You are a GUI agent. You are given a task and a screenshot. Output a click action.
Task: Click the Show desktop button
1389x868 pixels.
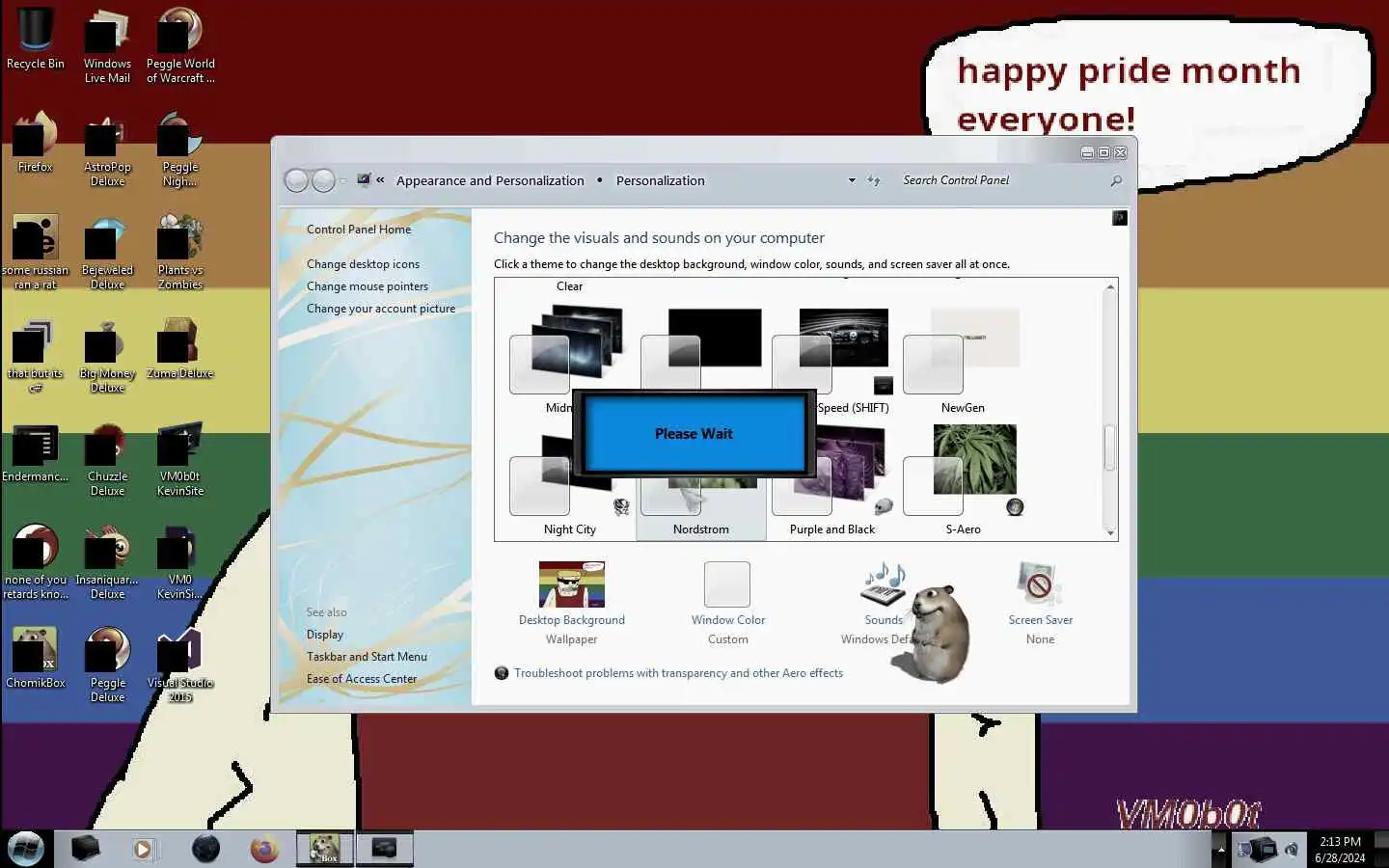(1381, 850)
